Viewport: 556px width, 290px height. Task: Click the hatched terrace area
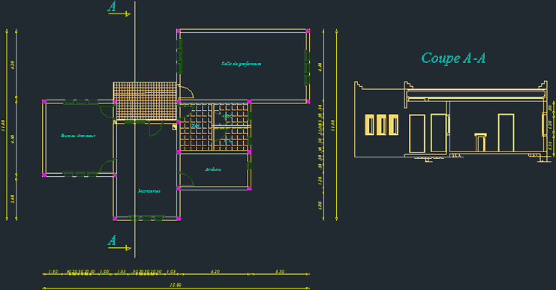pos(145,101)
